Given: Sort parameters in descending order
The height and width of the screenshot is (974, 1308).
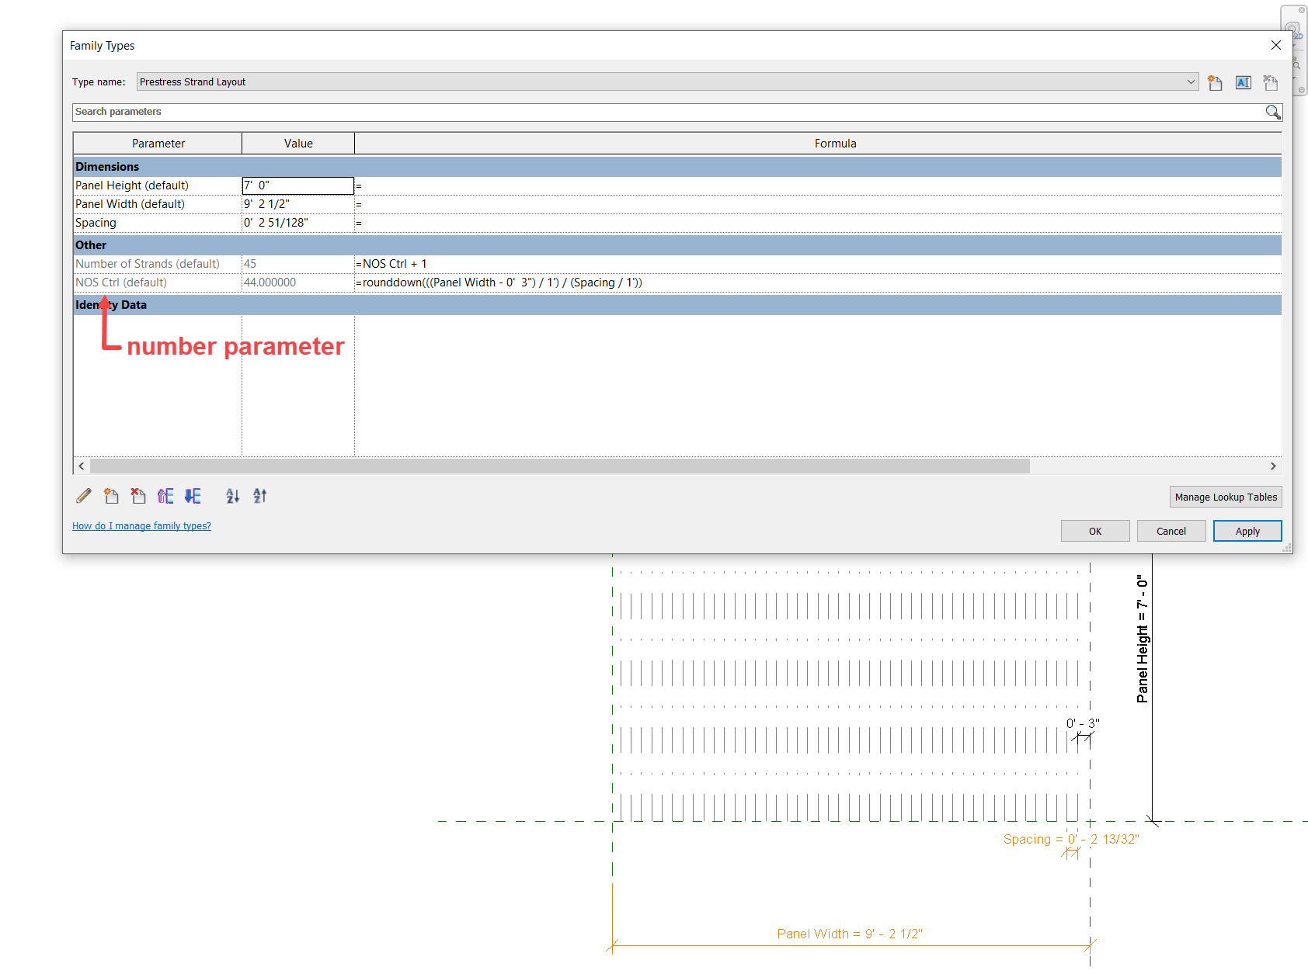Looking at the screenshot, I should click(x=259, y=496).
